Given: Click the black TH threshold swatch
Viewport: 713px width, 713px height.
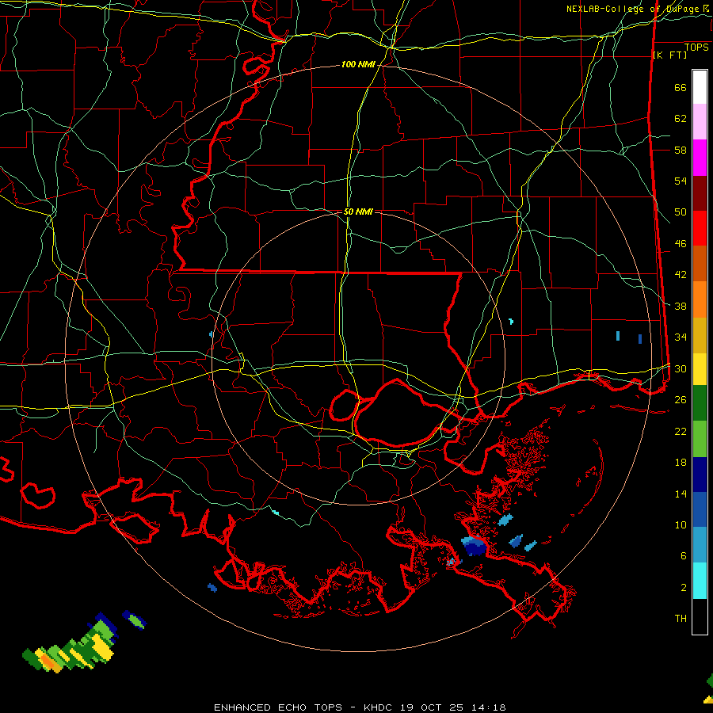Looking at the screenshot, I should tap(700, 616).
